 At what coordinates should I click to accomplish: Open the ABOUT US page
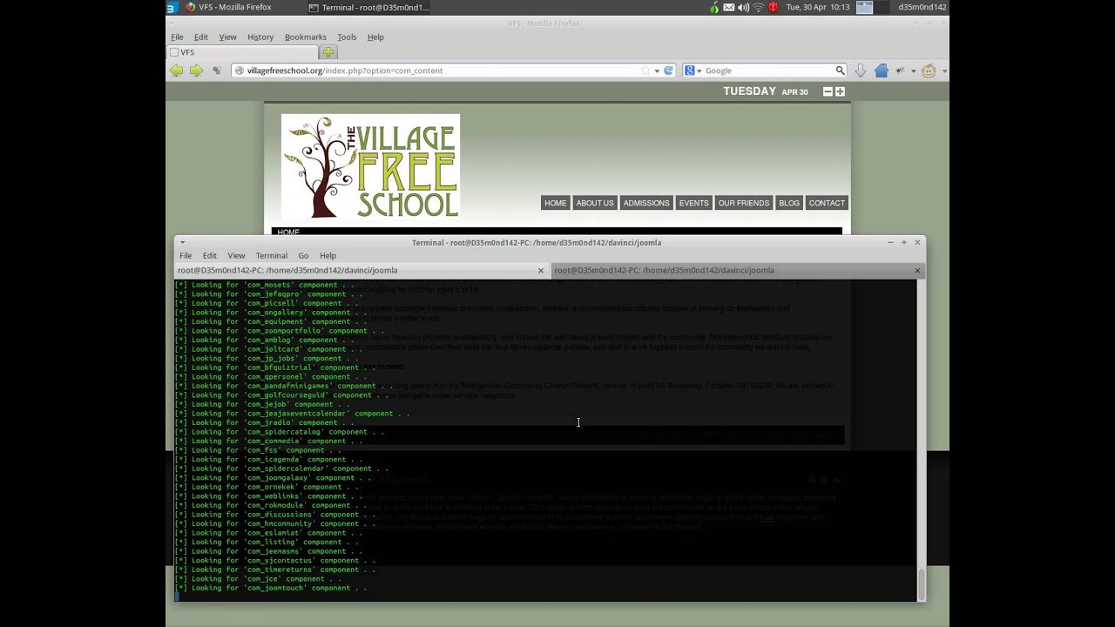pyautogui.click(x=595, y=203)
